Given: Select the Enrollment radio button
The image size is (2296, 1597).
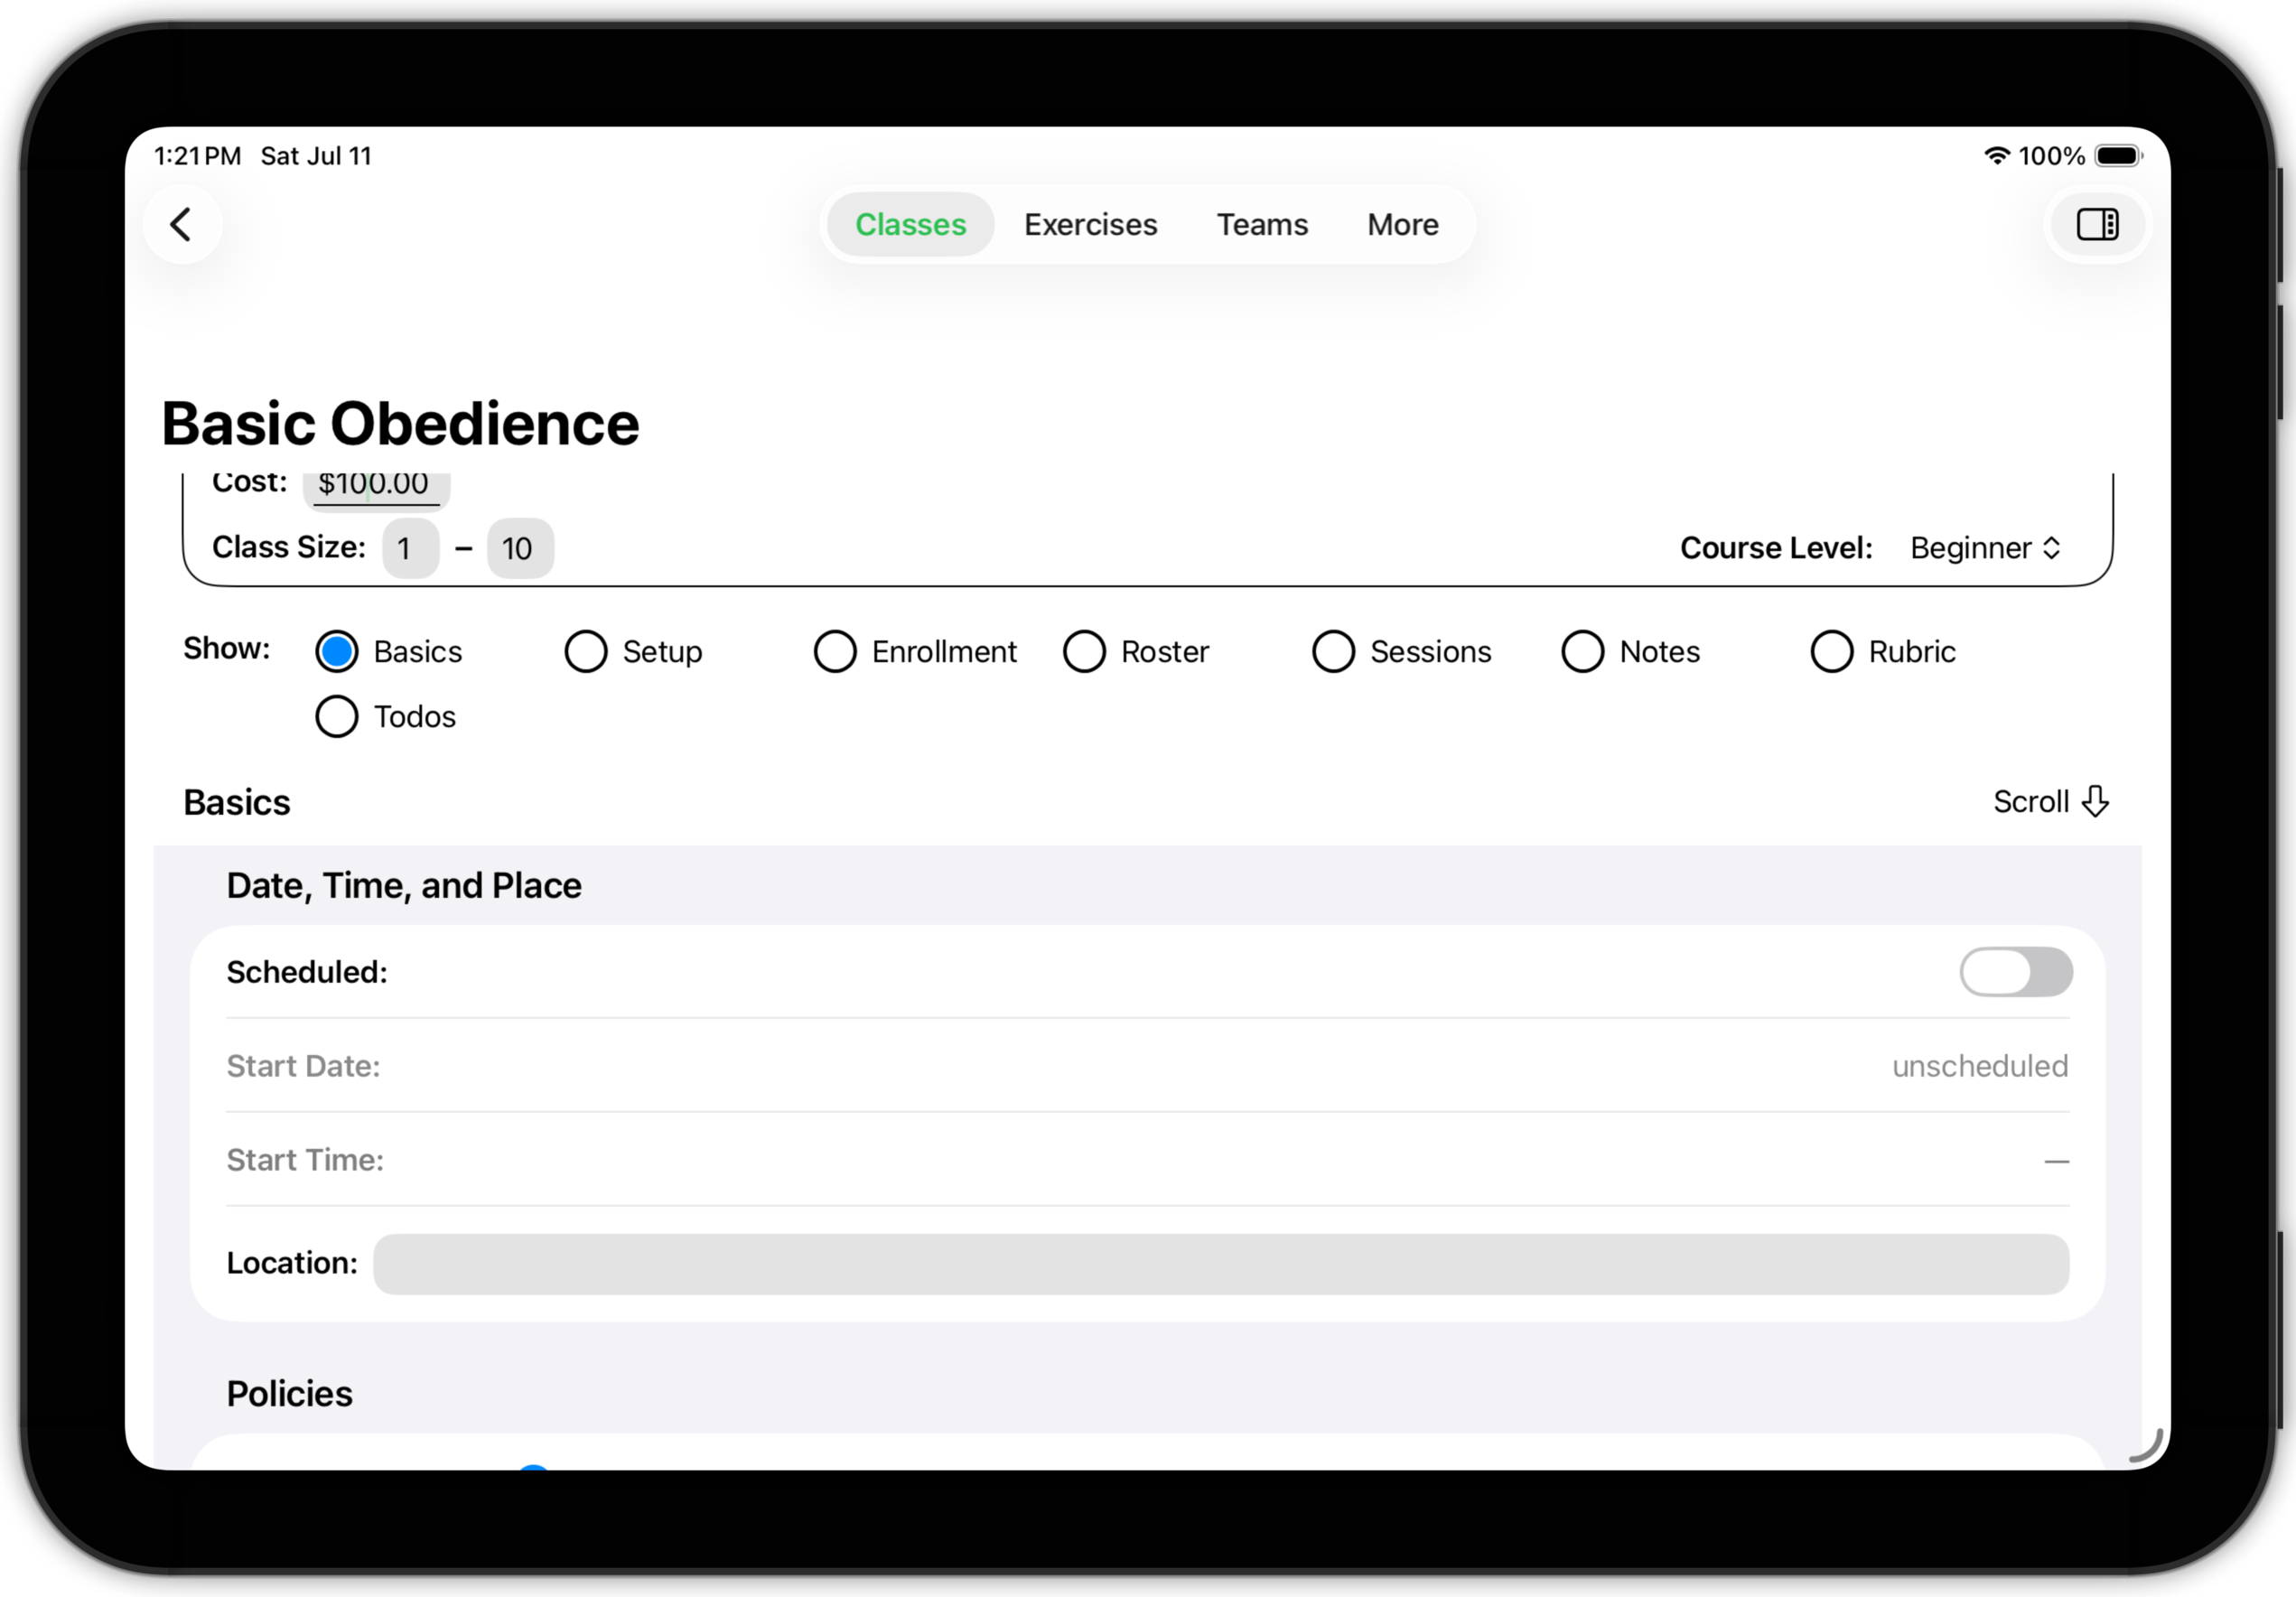Looking at the screenshot, I should [x=835, y=651].
